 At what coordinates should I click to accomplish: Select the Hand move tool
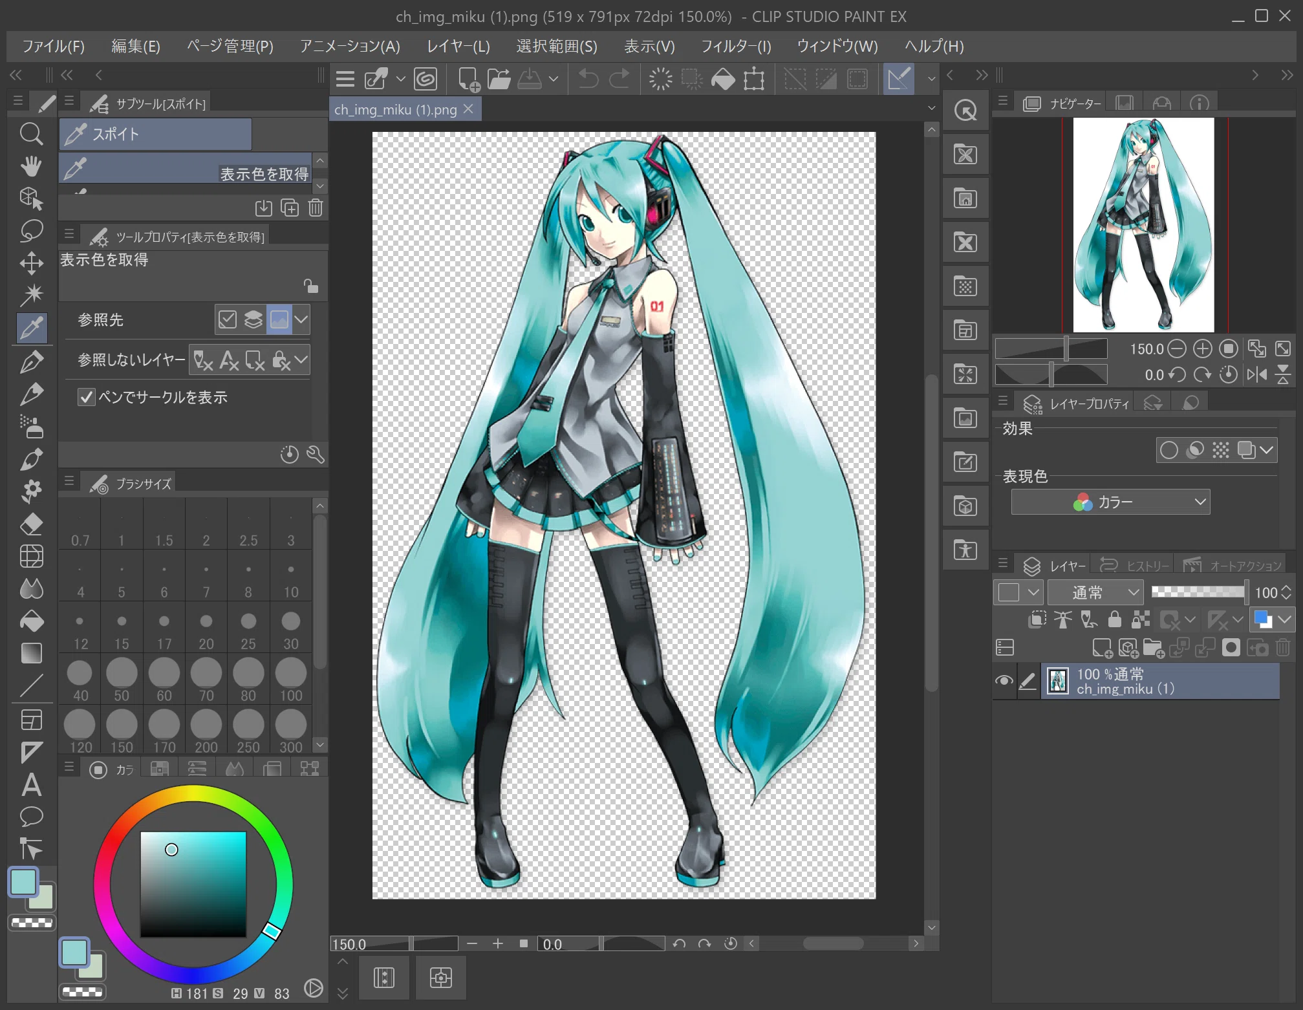(31, 166)
